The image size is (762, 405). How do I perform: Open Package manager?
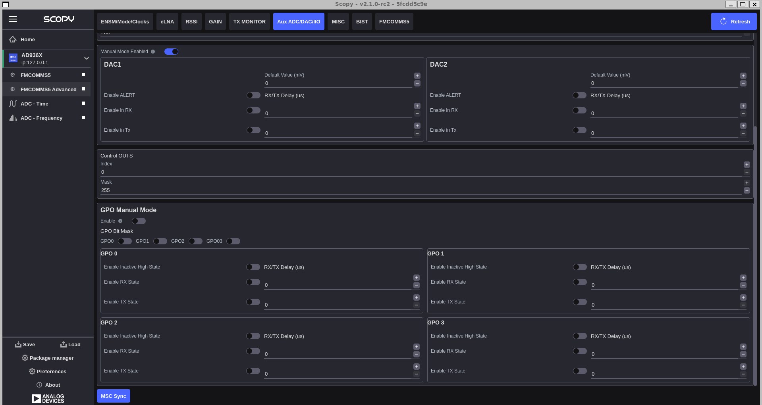click(x=48, y=358)
